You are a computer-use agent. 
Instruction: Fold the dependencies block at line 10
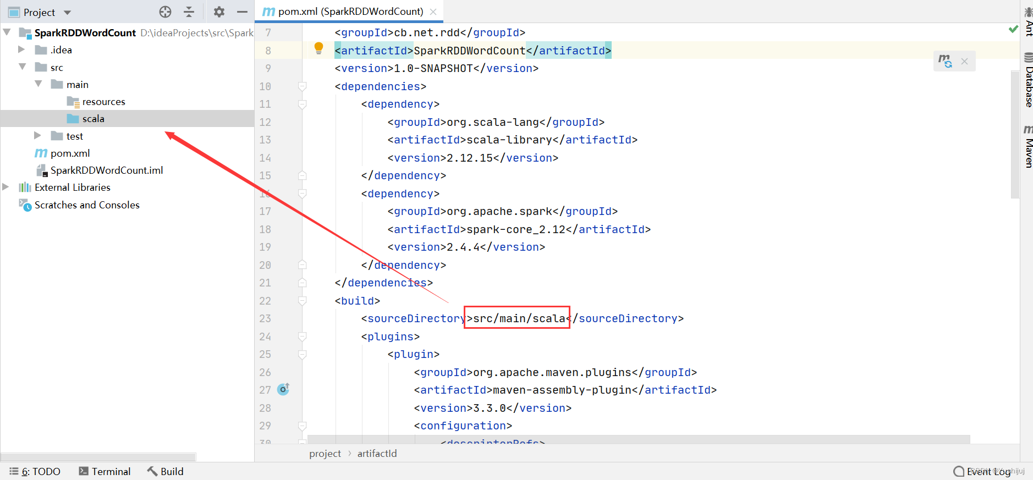coord(302,86)
